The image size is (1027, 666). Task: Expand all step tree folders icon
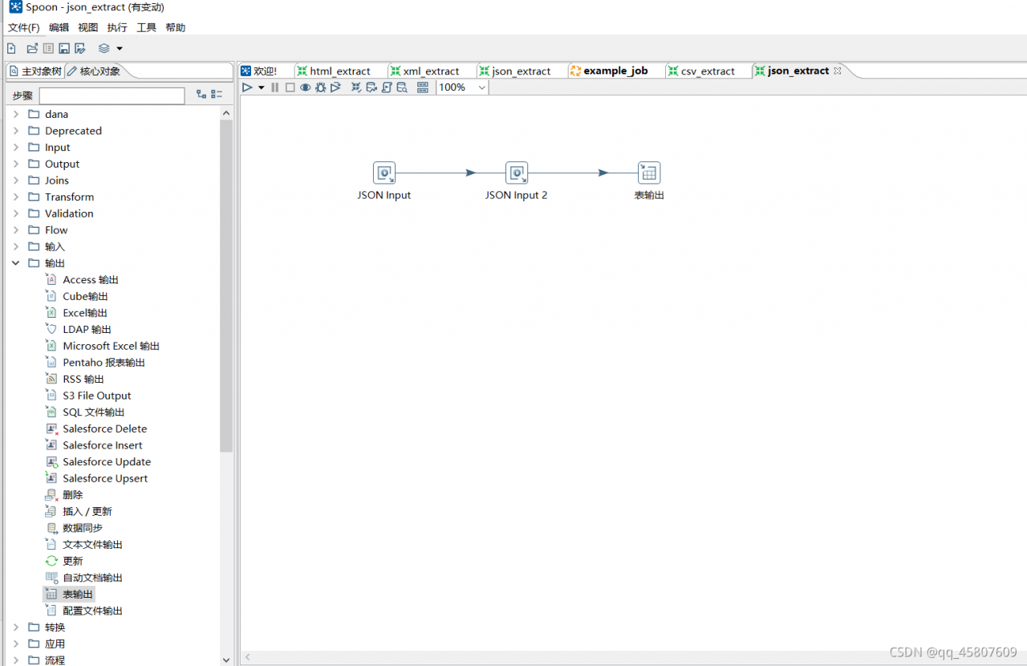pyautogui.click(x=201, y=95)
